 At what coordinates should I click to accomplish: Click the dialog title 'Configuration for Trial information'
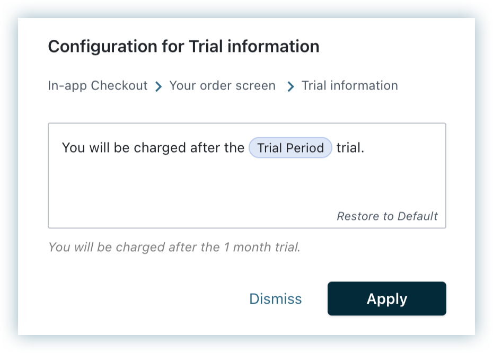(183, 47)
